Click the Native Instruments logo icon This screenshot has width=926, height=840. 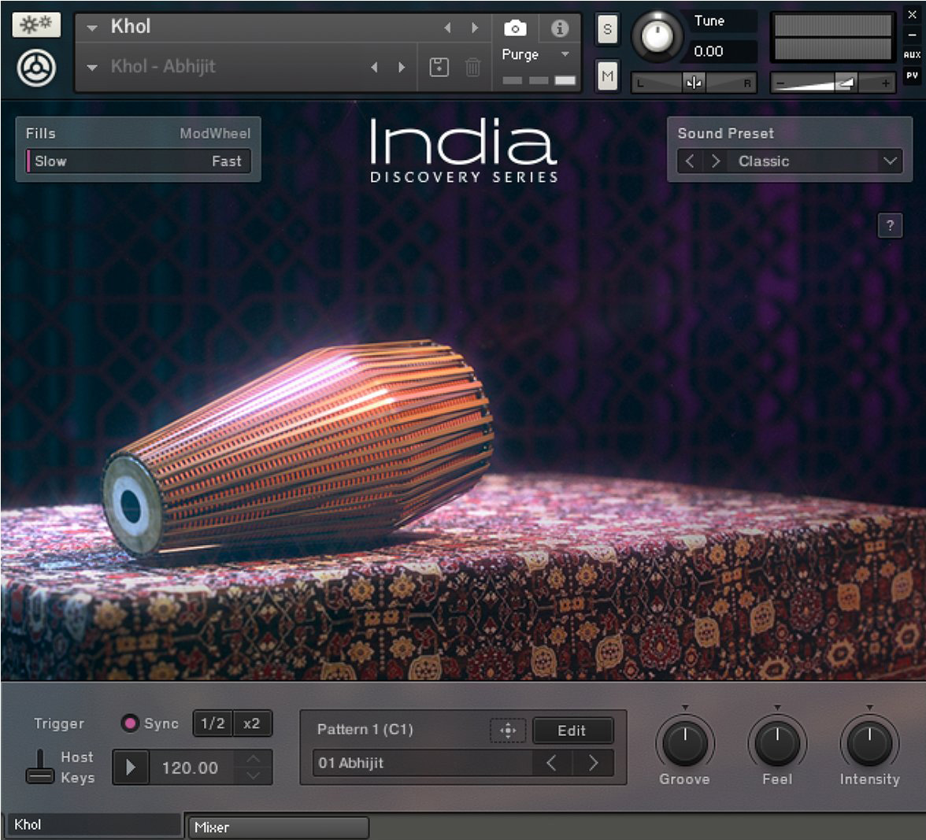pos(36,68)
